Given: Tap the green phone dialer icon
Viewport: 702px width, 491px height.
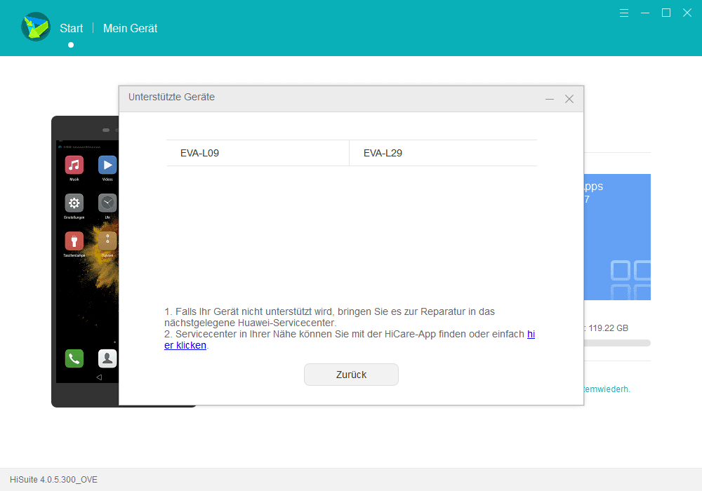Looking at the screenshot, I should pos(74,358).
